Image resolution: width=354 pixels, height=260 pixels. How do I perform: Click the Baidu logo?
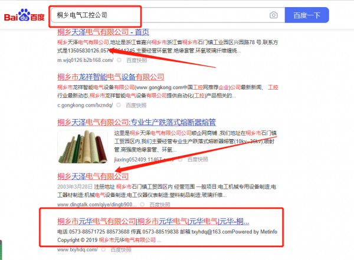25,15
